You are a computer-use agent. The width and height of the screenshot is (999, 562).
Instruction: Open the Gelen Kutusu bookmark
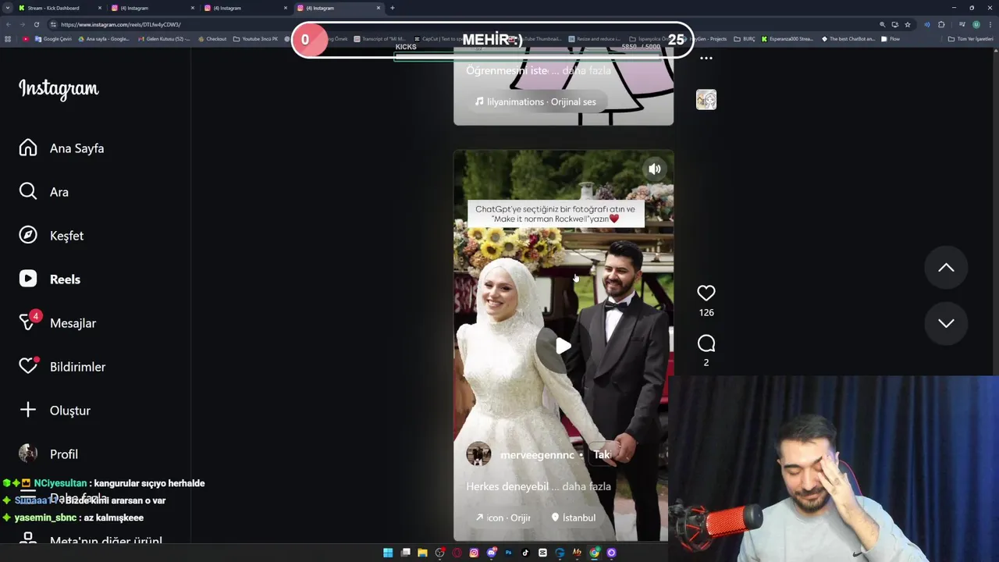(x=163, y=39)
